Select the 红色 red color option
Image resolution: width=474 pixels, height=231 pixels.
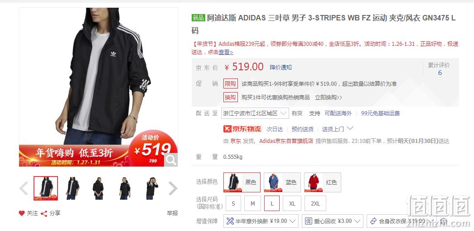pyautogui.click(x=323, y=182)
